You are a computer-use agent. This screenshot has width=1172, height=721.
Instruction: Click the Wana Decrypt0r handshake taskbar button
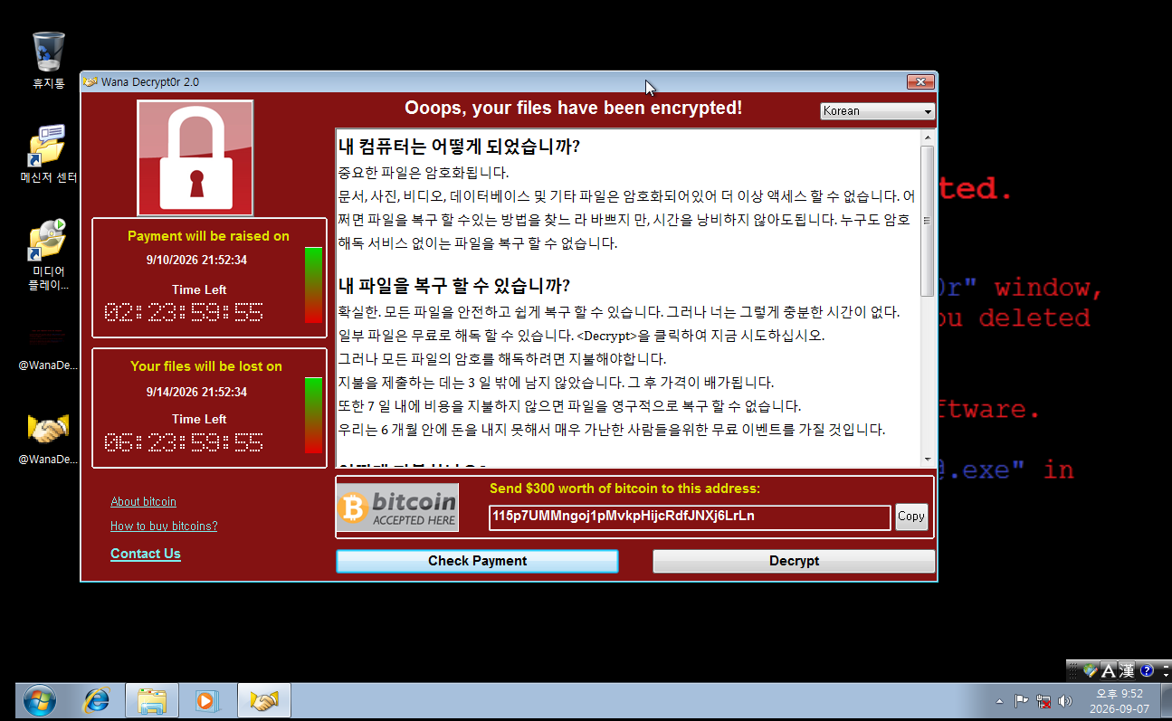tap(263, 700)
